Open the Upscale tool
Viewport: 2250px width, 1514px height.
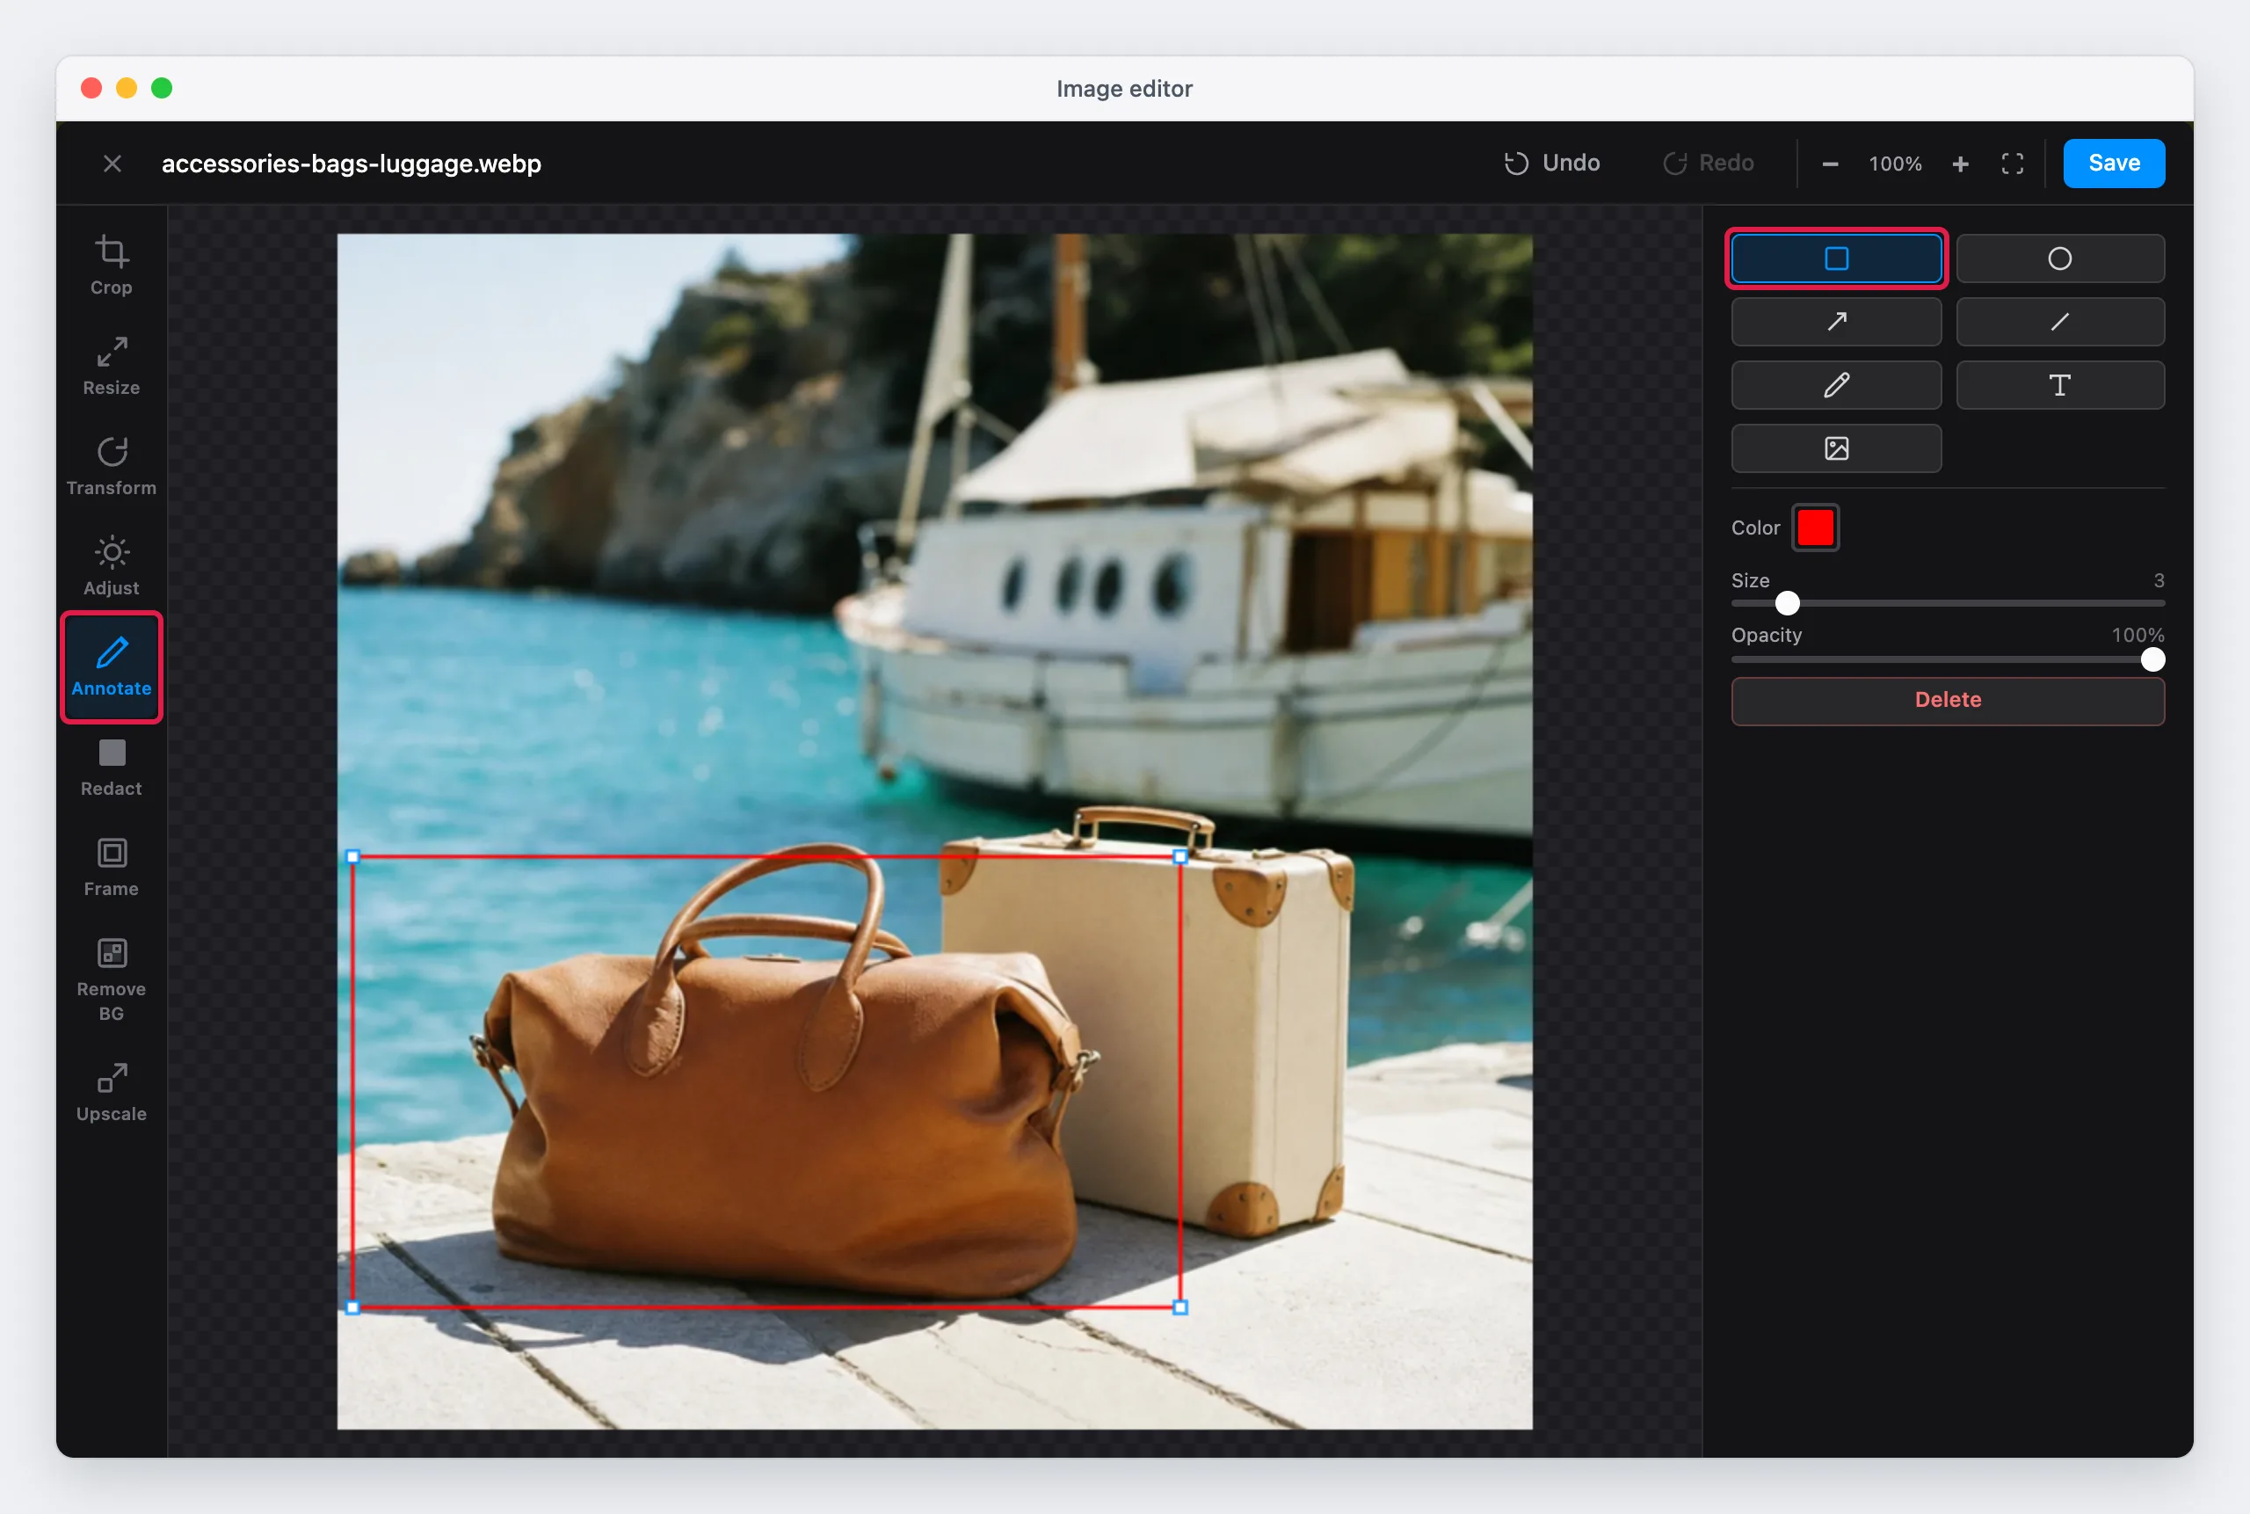click(x=111, y=1092)
